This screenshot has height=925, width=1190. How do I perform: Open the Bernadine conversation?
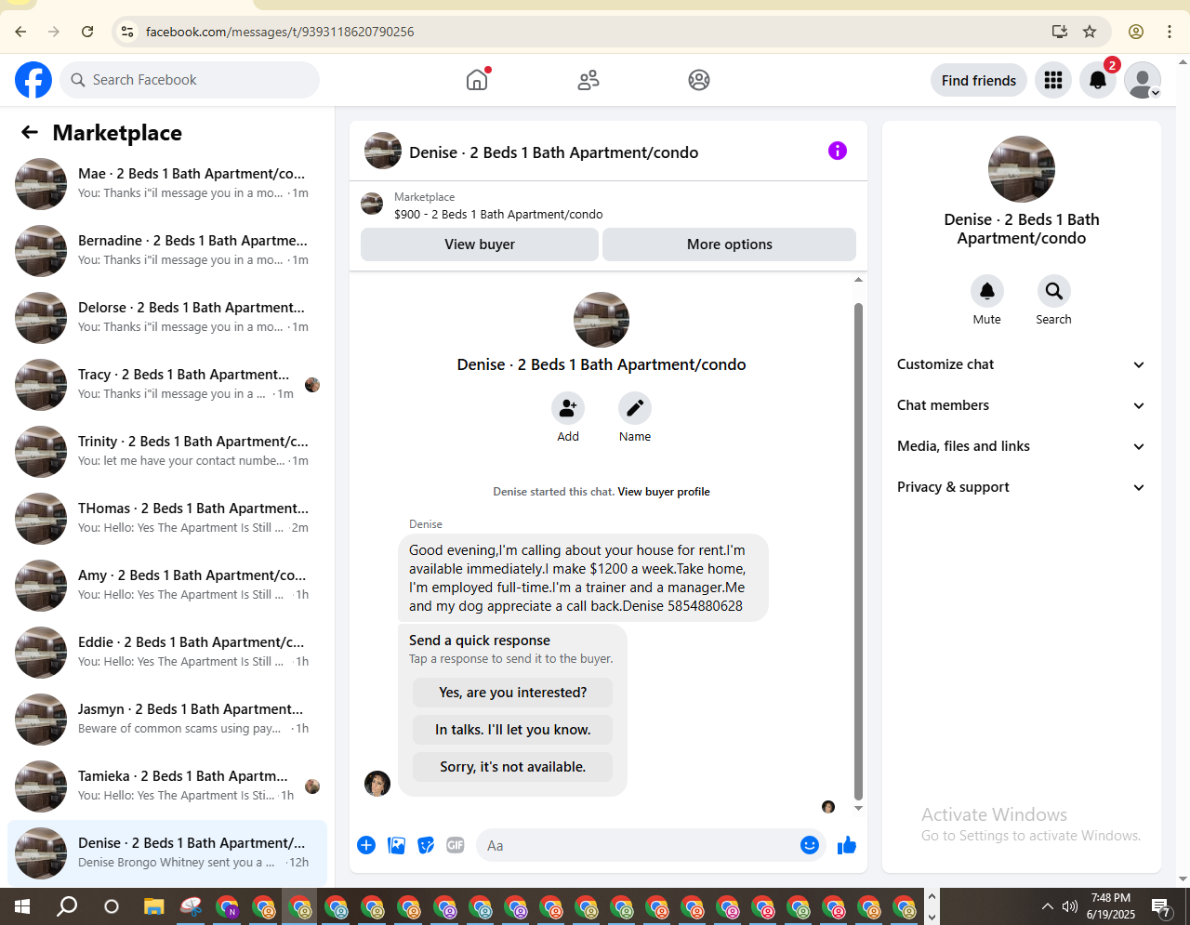[x=167, y=251]
